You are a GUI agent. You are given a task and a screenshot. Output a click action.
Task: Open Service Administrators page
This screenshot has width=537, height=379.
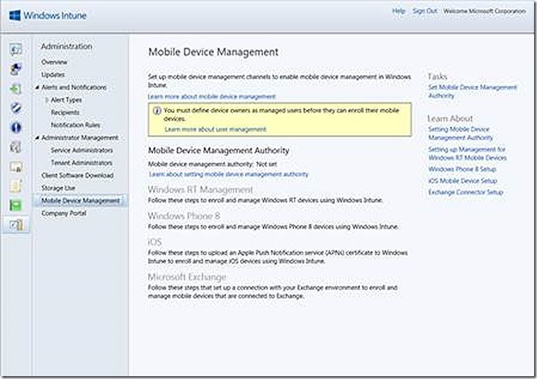click(82, 150)
